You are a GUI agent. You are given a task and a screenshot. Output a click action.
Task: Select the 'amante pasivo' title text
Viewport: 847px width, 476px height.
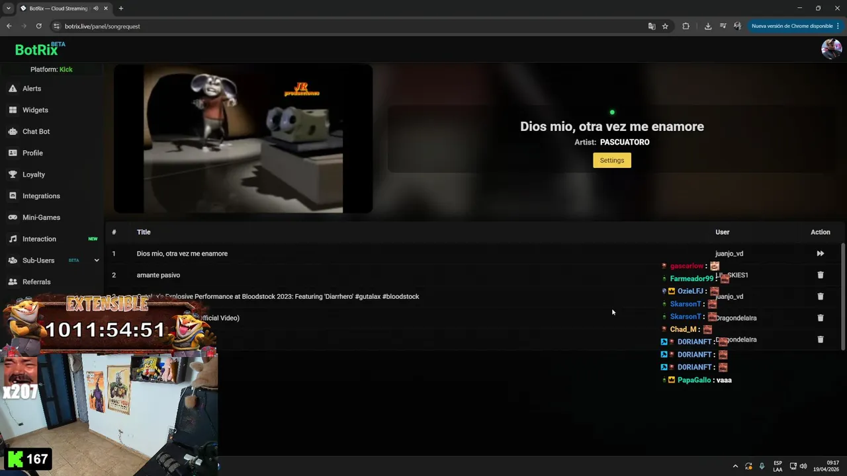click(x=158, y=275)
